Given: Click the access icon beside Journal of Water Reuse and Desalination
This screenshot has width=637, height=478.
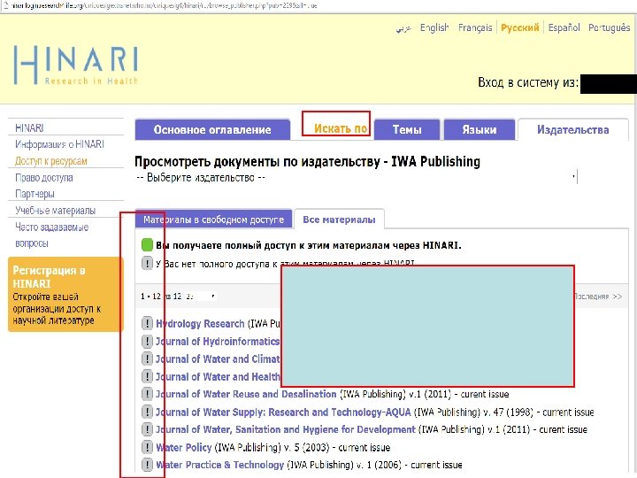Looking at the screenshot, I should point(147,394).
